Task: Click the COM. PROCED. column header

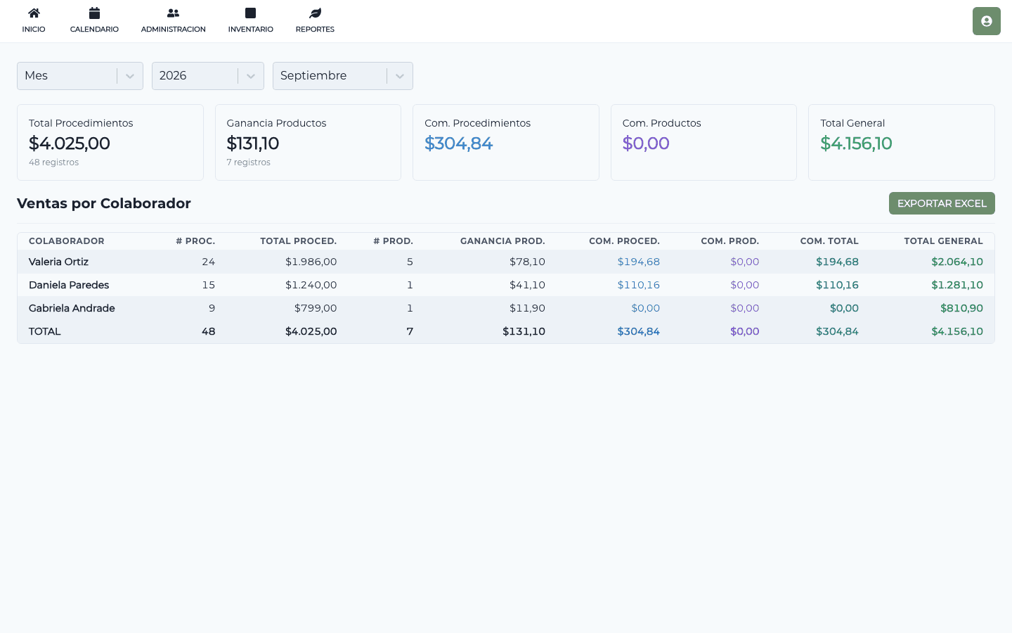Action: pyautogui.click(x=624, y=241)
